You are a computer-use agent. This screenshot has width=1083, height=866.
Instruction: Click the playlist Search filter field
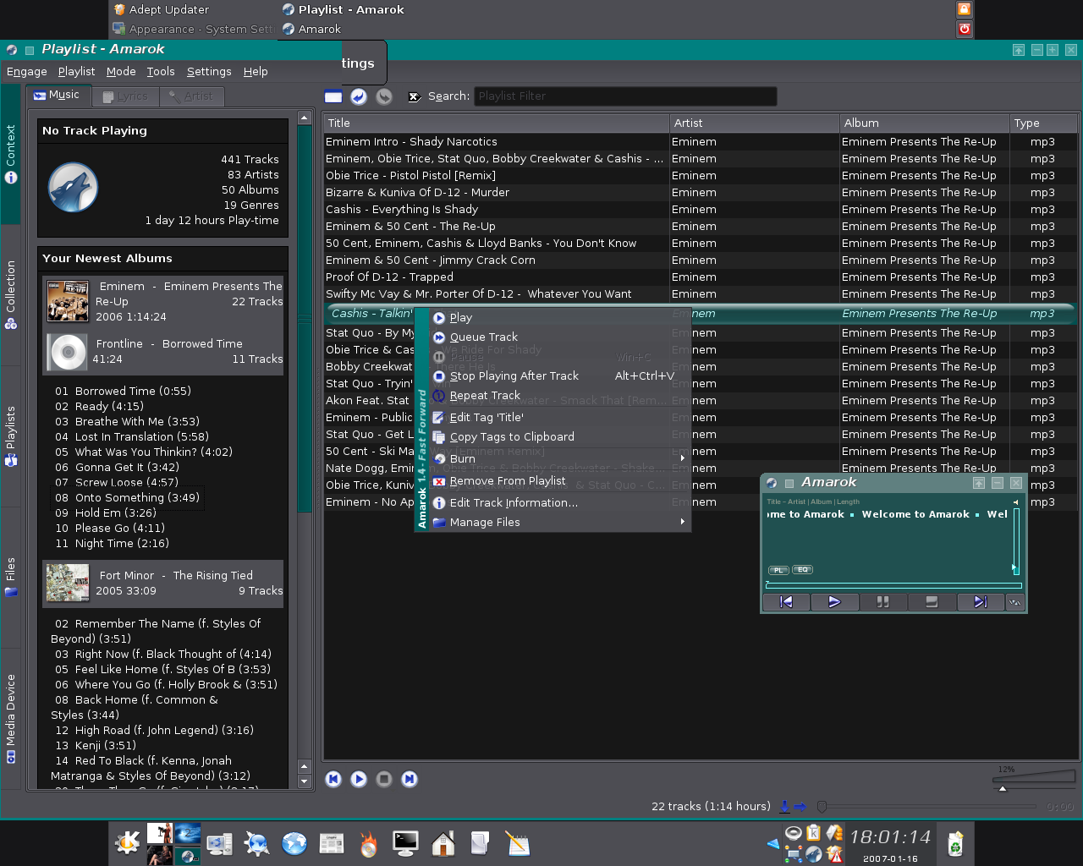click(x=625, y=96)
